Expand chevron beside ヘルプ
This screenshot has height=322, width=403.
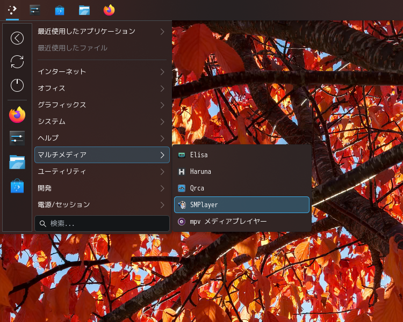click(x=162, y=138)
